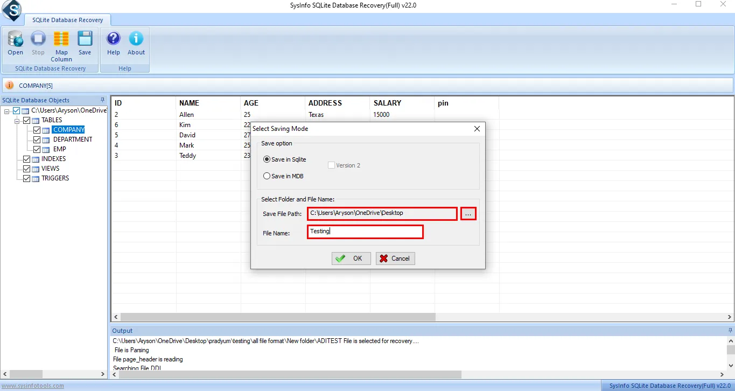Click the ADDRESS column header
Image resolution: width=735 pixels, height=391 pixels.
(338, 103)
